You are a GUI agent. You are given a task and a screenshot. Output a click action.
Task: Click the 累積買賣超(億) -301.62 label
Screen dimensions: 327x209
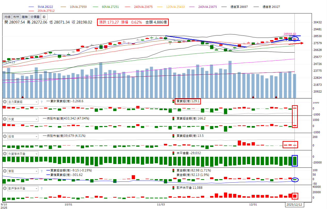pos(67,175)
